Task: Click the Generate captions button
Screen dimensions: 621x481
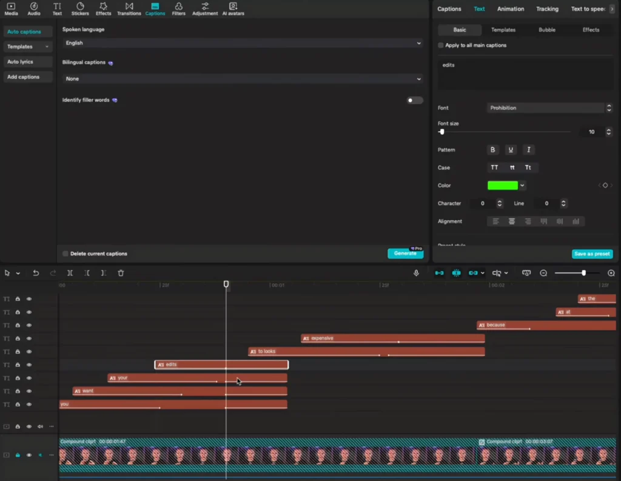Action: [404, 254]
